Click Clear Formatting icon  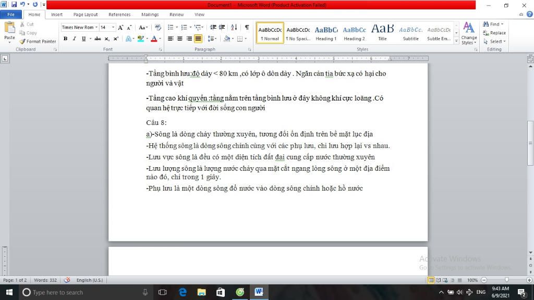pyautogui.click(x=157, y=27)
